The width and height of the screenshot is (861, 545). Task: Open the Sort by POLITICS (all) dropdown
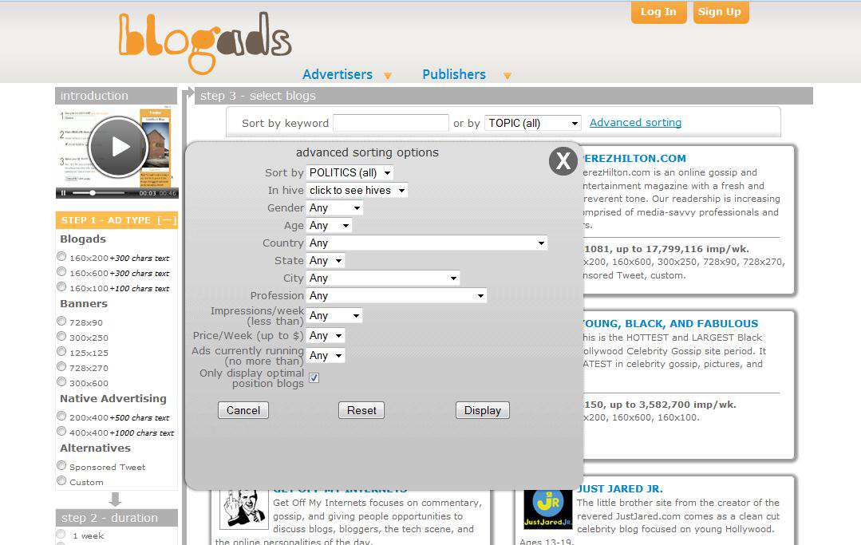350,173
